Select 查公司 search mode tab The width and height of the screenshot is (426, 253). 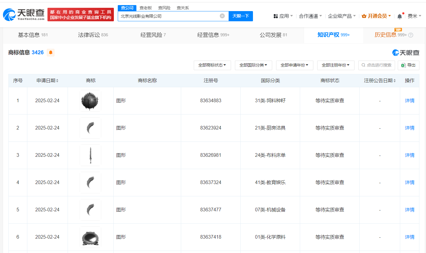(127, 8)
